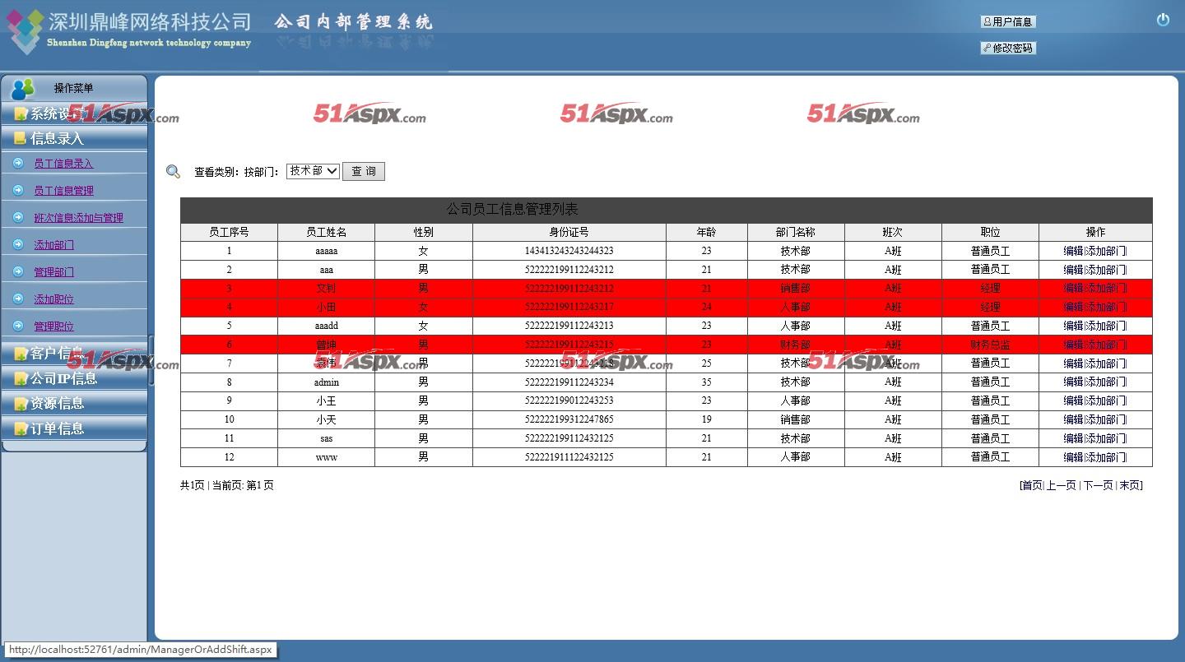Screen dimensions: 1185x662
Task: Open the 用户信息 button
Action: tap(1008, 22)
